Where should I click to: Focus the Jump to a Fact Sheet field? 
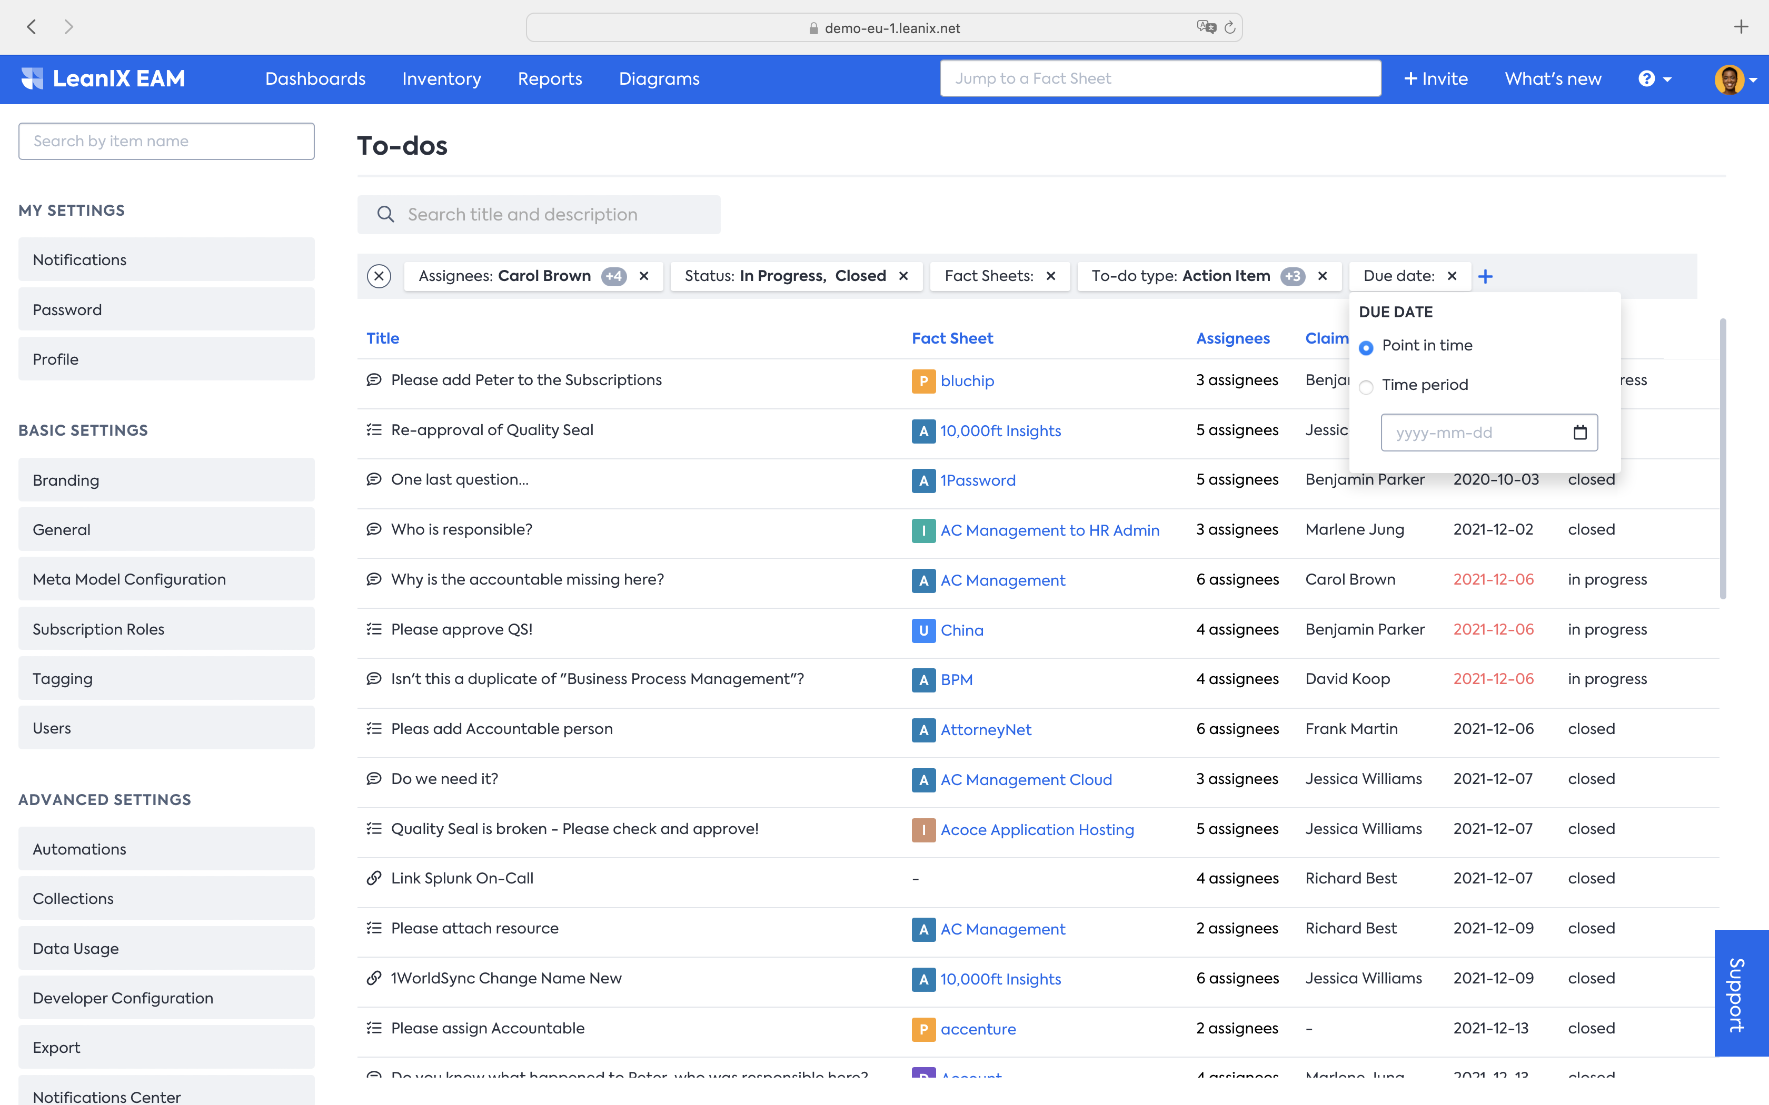(1160, 78)
